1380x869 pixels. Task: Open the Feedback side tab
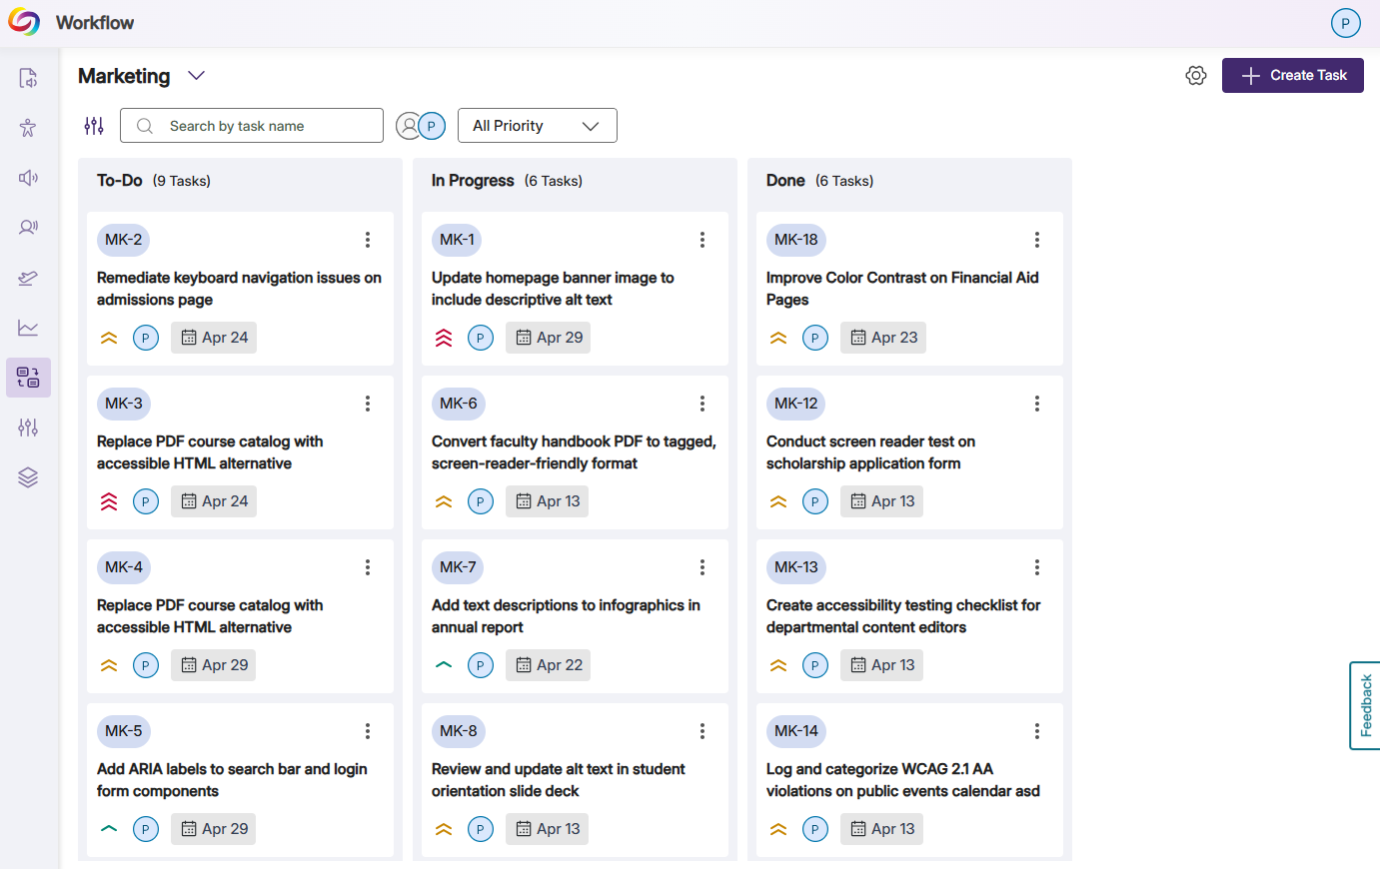tap(1365, 705)
